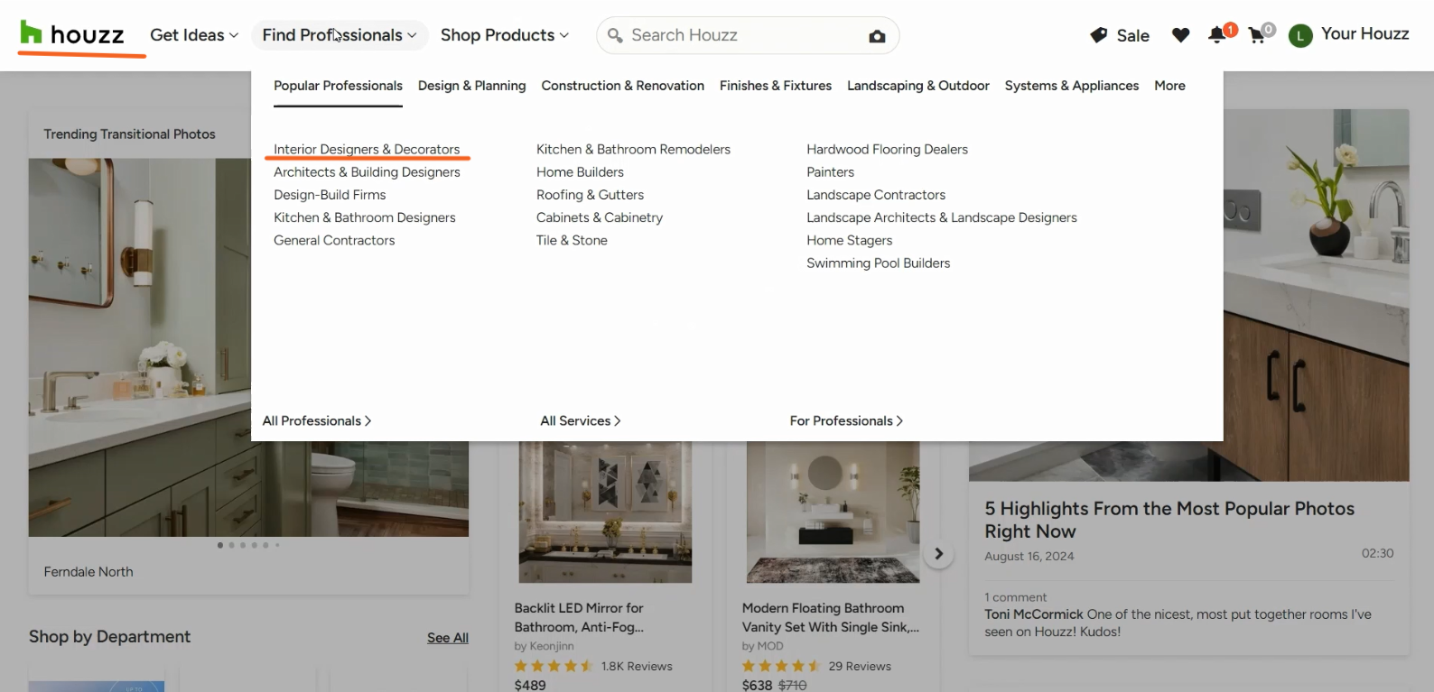Open the Sale tag icon
Image resolution: width=1434 pixels, height=692 pixels.
click(1099, 35)
